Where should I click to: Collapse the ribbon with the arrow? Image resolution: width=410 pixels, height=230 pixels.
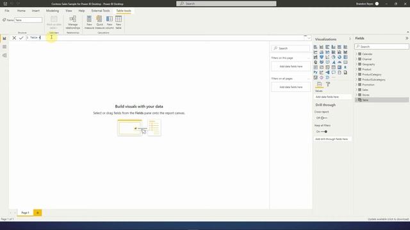(407, 32)
